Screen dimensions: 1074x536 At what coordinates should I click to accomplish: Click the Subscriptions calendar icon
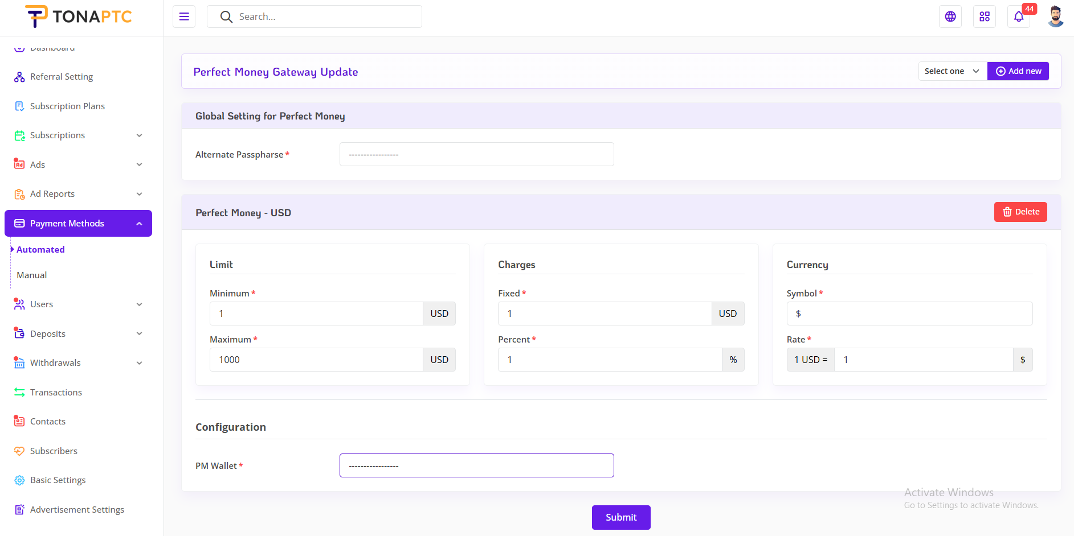point(19,135)
